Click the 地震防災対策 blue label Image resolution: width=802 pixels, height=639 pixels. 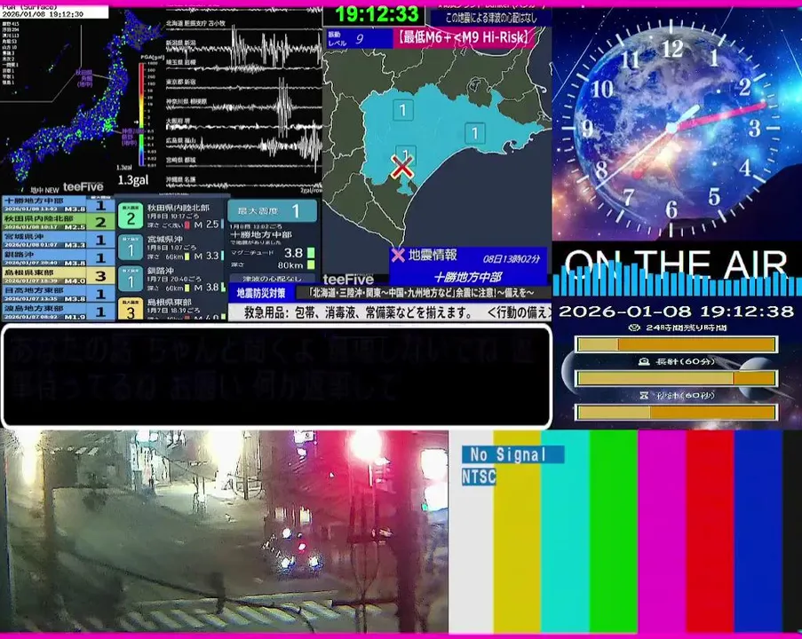coord(261,294)
